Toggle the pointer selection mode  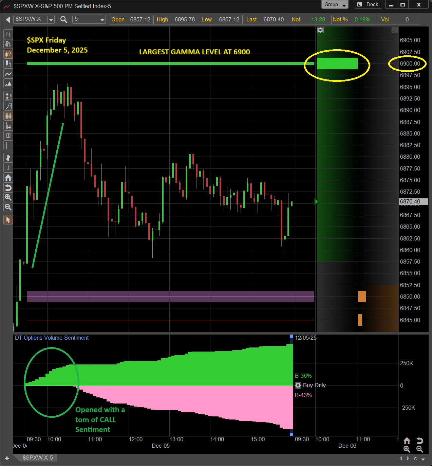(x=8, y=220)
